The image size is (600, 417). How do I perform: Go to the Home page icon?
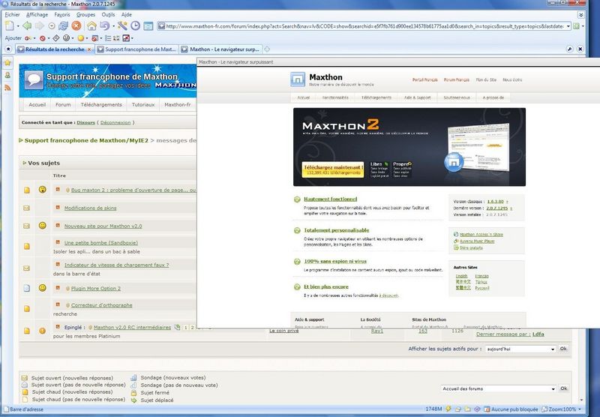(x=91, y=26)
